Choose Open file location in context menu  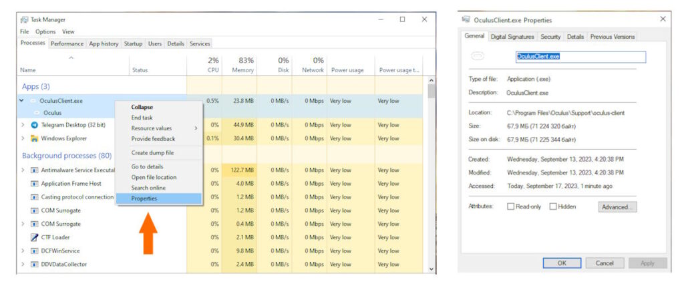159,177
